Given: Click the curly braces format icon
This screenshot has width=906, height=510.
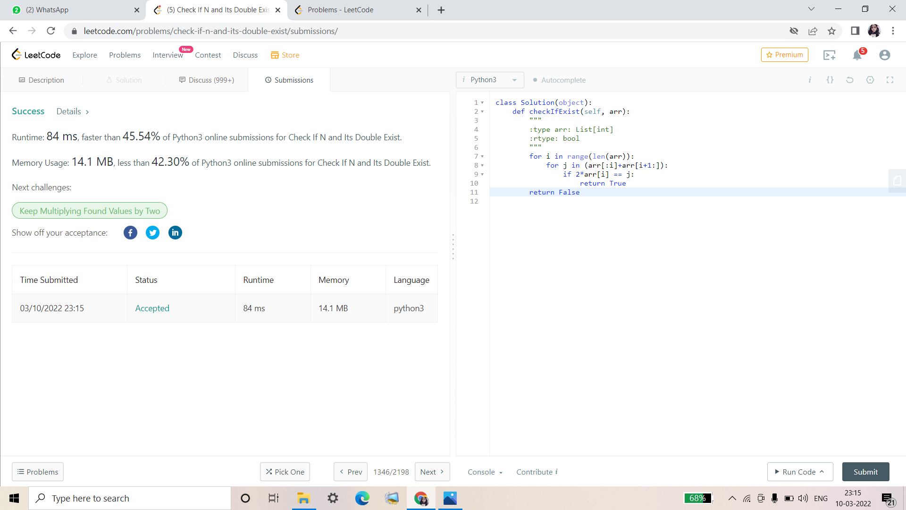Looking at the screenshot, I should coord(830,80).
